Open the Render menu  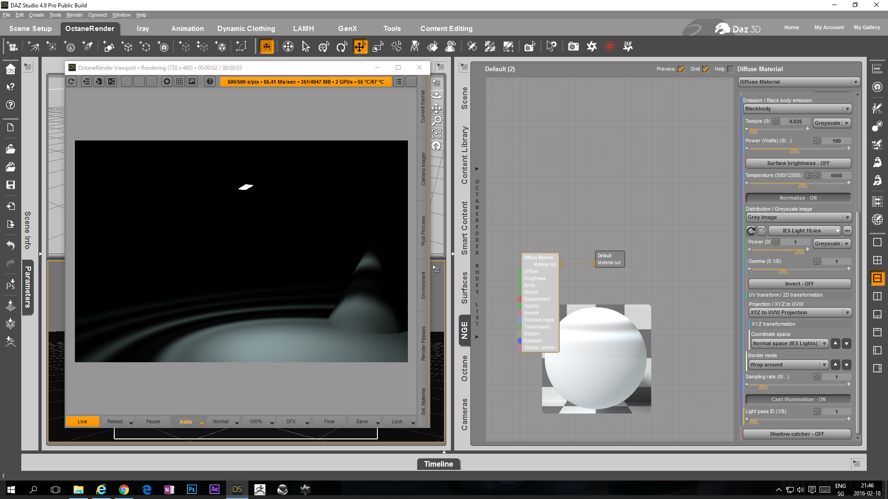tap(74, 15)
